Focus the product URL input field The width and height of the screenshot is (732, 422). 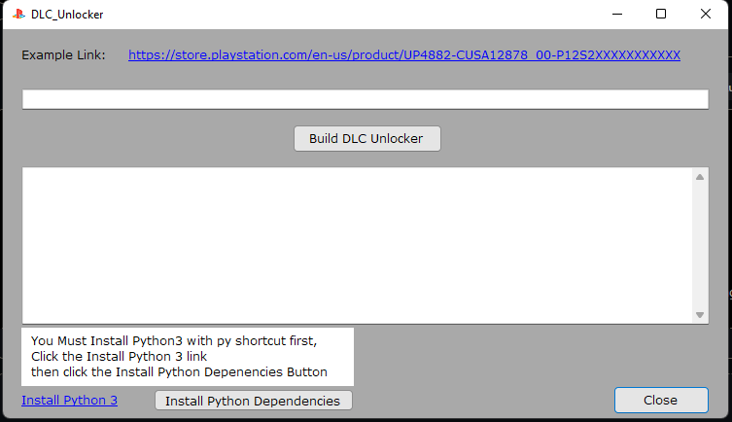(366, 99)
